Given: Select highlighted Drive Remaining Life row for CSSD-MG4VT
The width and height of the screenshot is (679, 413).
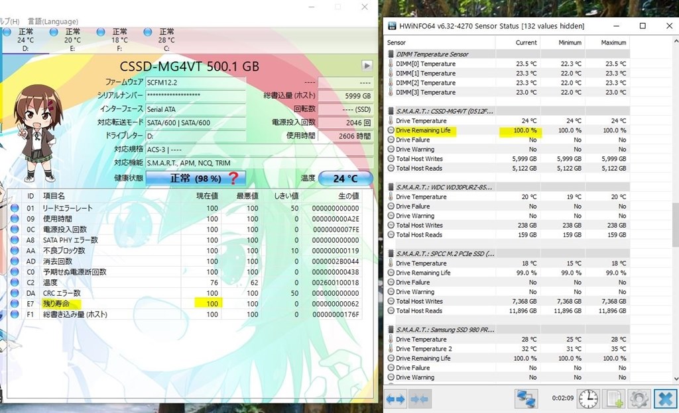Looking at the screenshot, I should pyautogui.click(x=507, y=130).
